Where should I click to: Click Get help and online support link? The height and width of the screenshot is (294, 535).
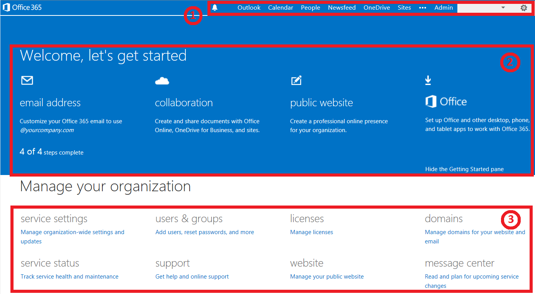192,277
